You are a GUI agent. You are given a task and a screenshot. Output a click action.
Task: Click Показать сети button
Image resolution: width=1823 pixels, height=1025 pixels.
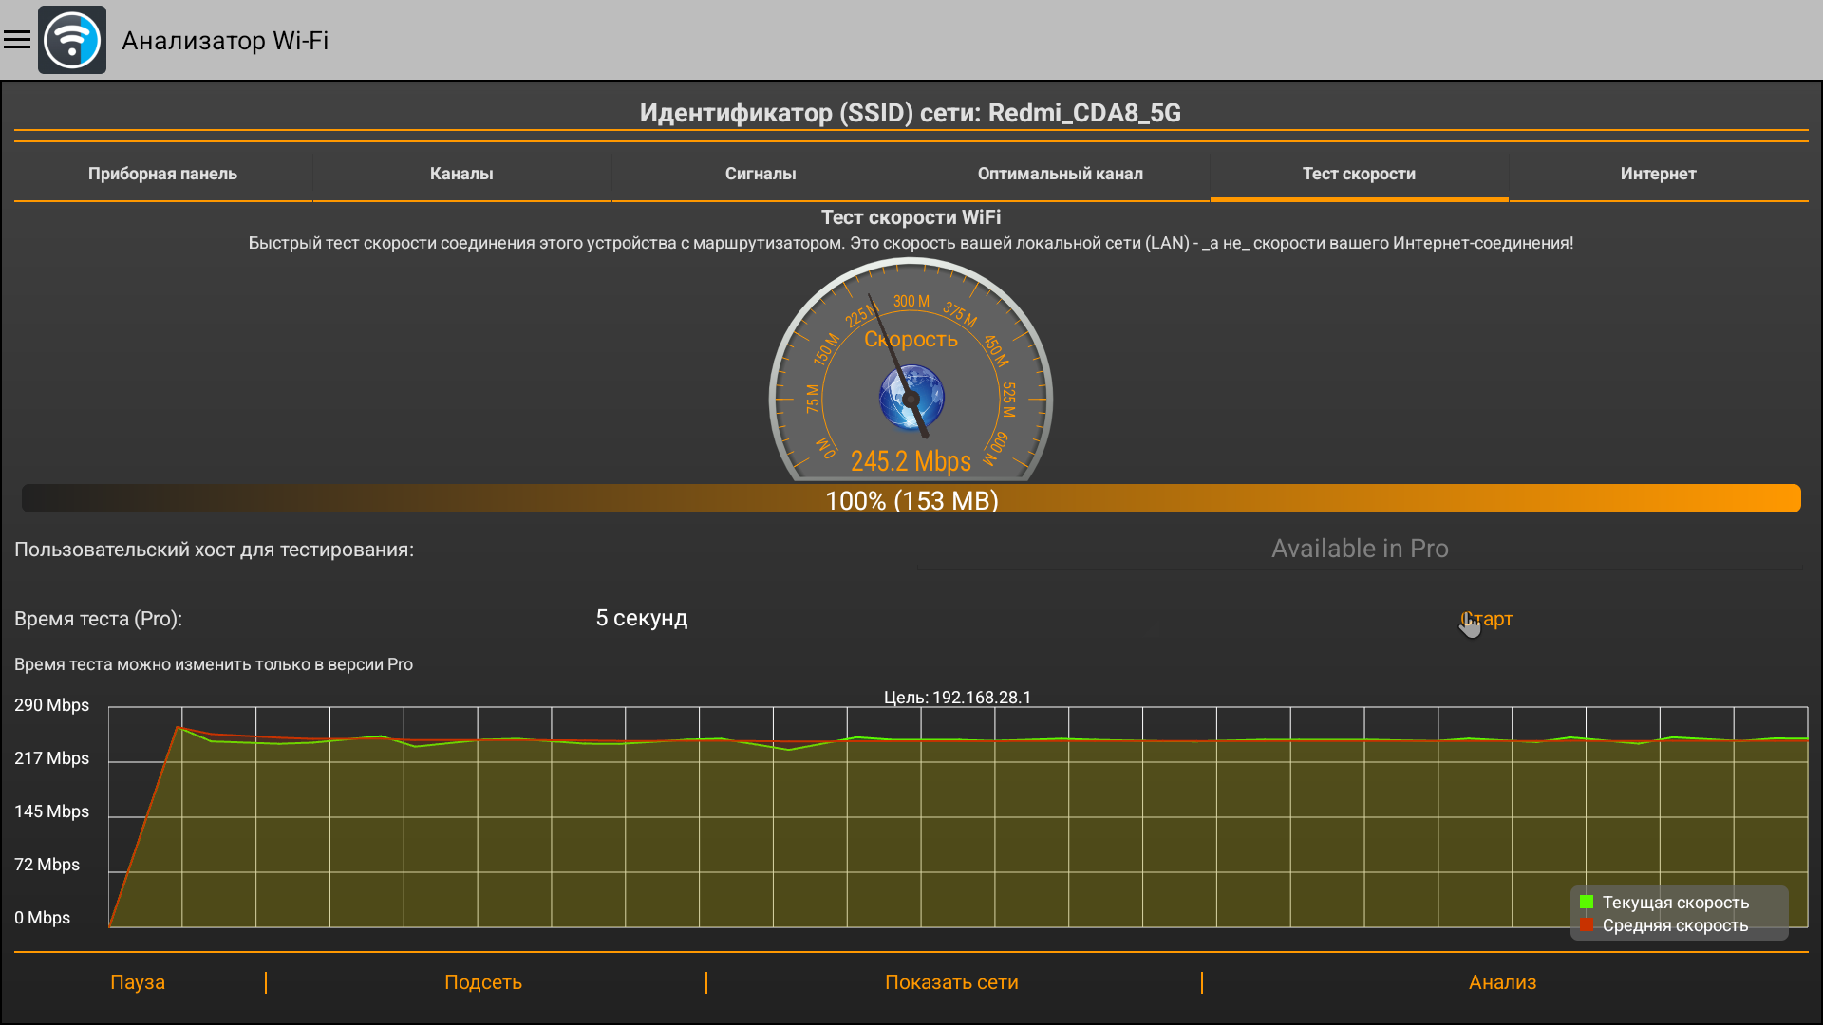point(951,982)
